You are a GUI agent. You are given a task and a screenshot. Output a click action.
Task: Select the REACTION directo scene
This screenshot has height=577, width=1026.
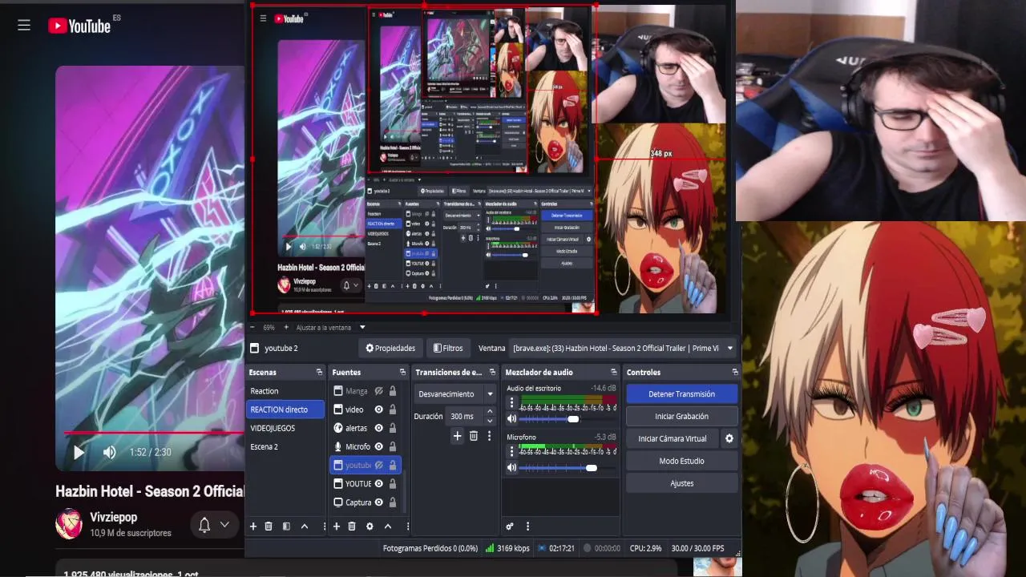(x=285, y=410)
